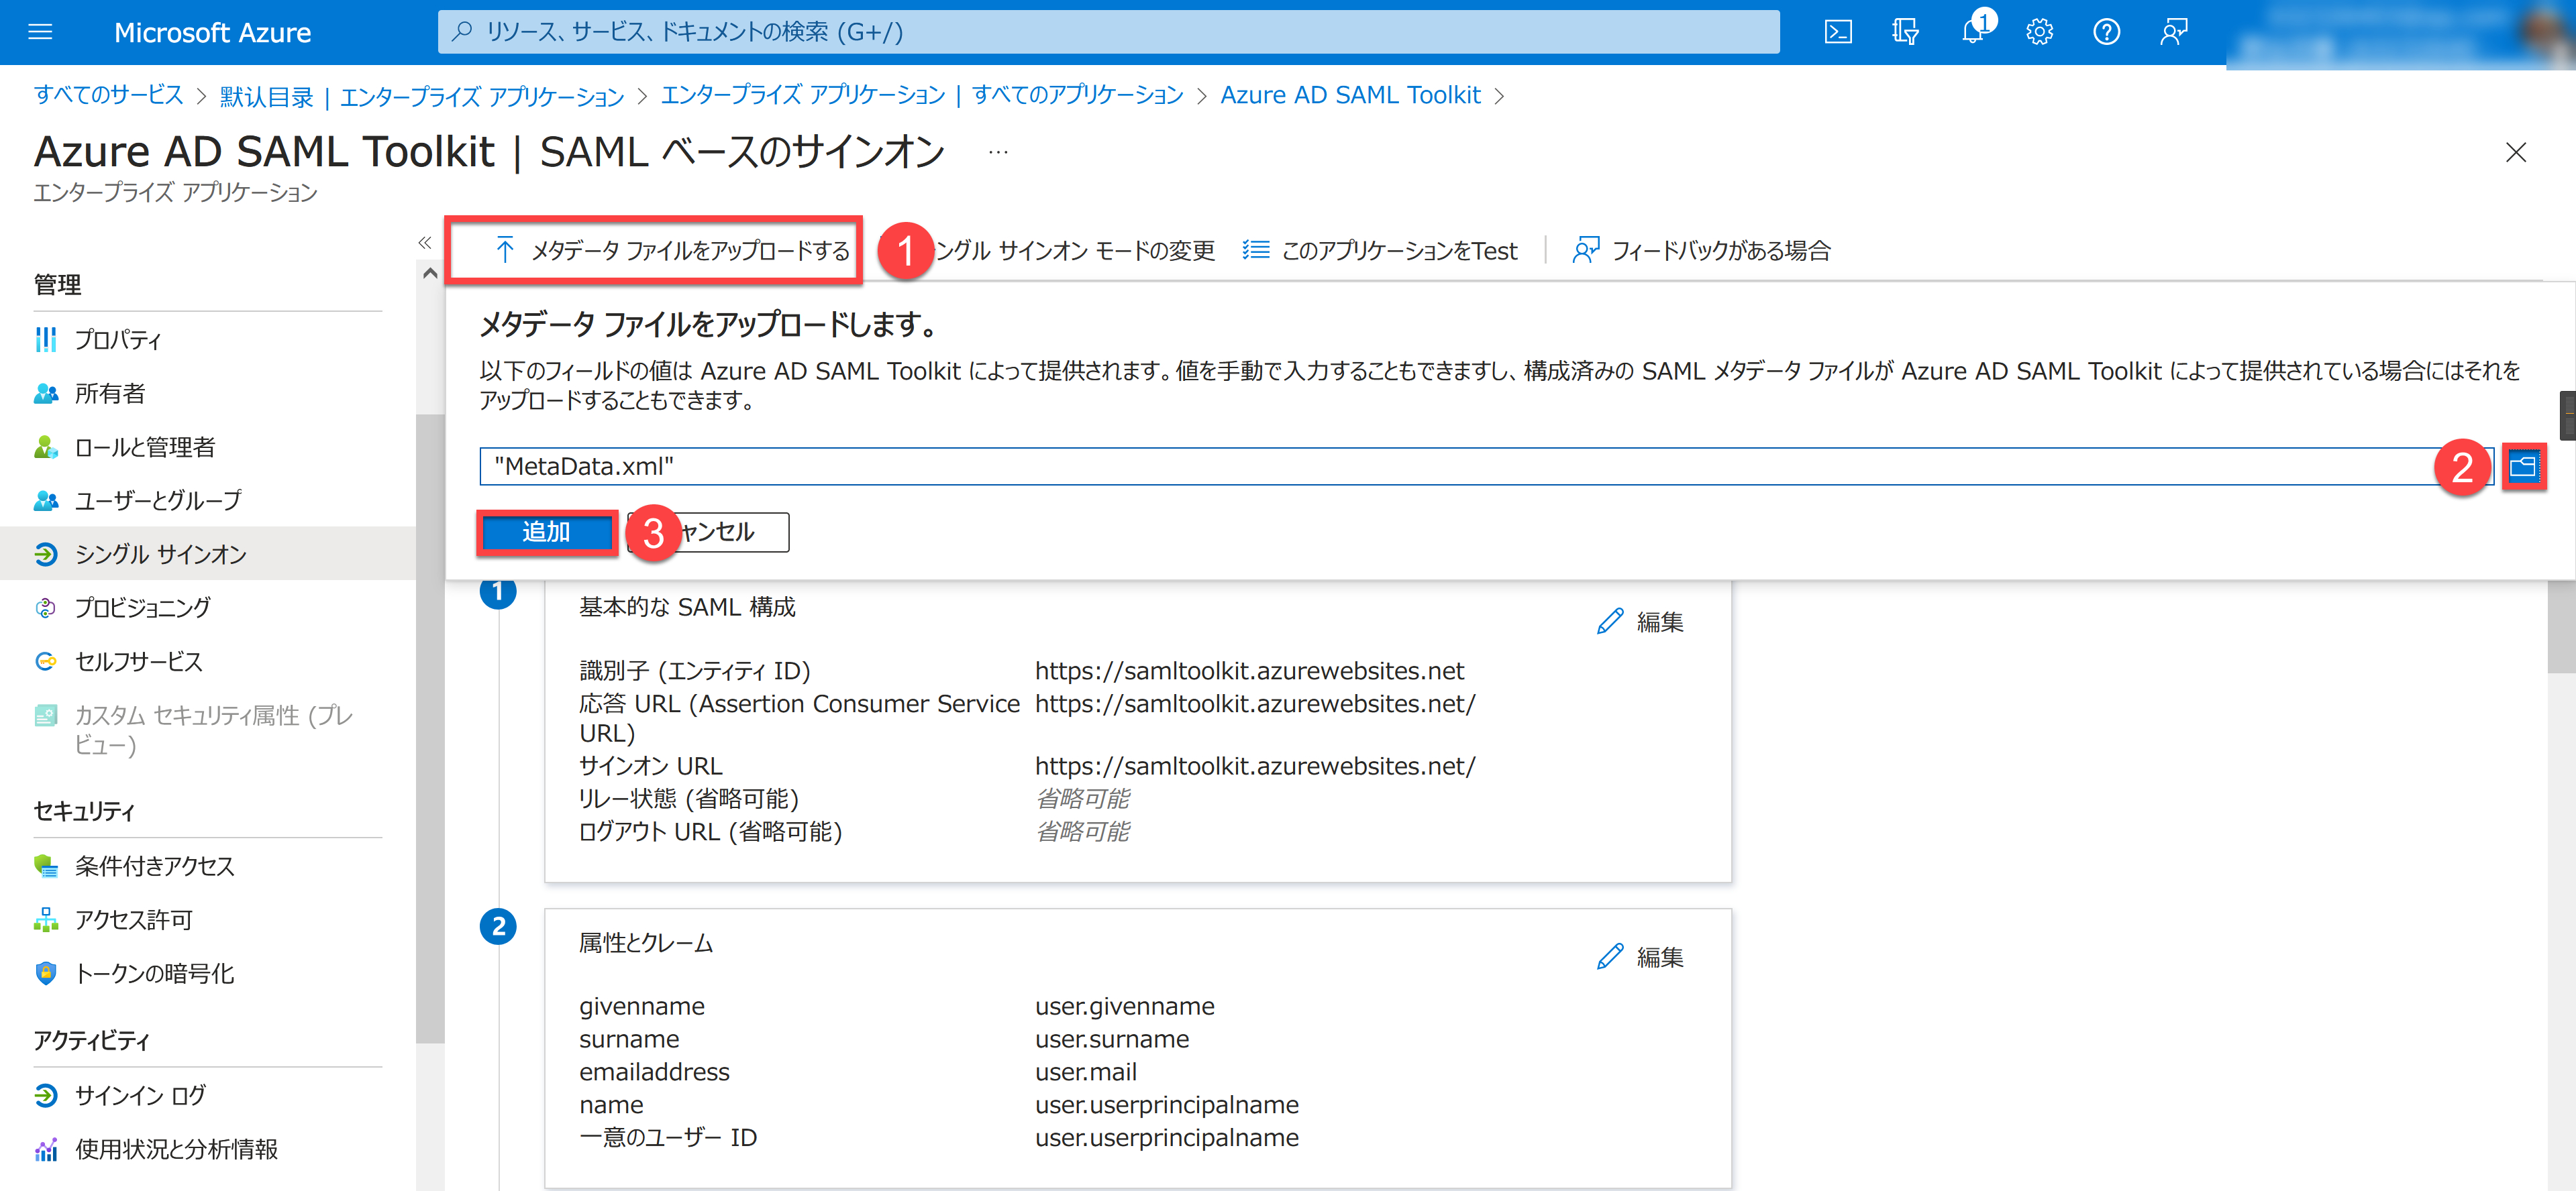Screen dimensions: 2576x1191
Task: Collapse the command bar with the « chevron
Action: (424, 244)
